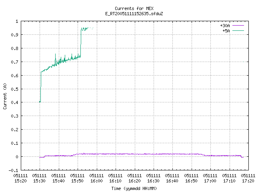The width and height of the screenshot is (256, 192).
Task: Click the green +5A curve's vertical jump near 15:52
Action: click(x=81, y=42)
